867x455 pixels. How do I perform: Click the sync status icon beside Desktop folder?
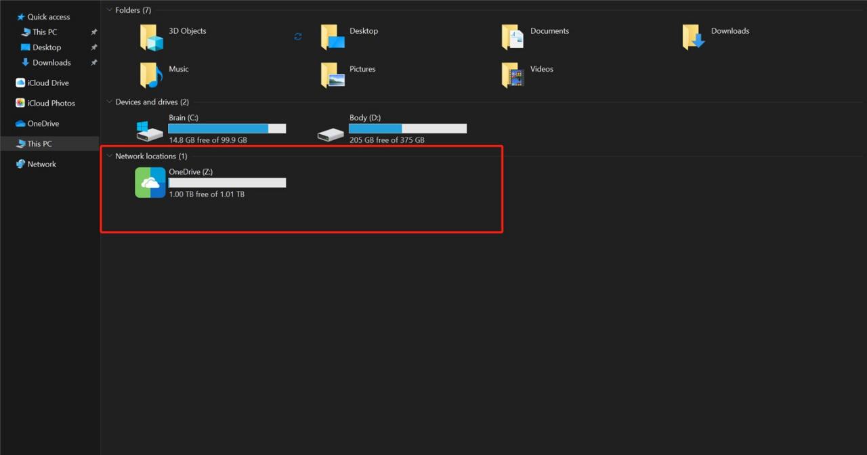[x=298, y=37]
